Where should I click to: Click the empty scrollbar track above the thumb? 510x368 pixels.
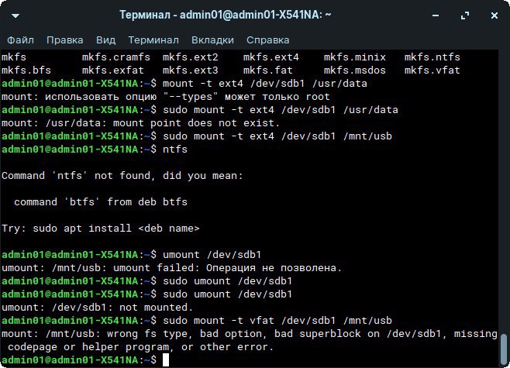(x=505, y=194)
